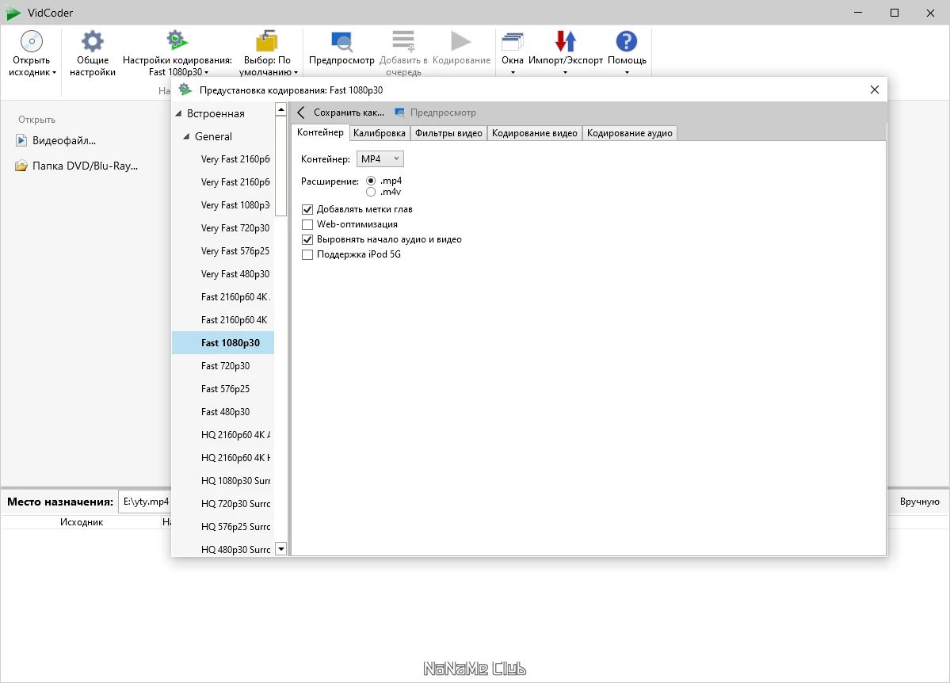Viewport: 950px width, 683px height.
Task: Click the Import/Export arrows icon
Action: (x=565, y=41)
